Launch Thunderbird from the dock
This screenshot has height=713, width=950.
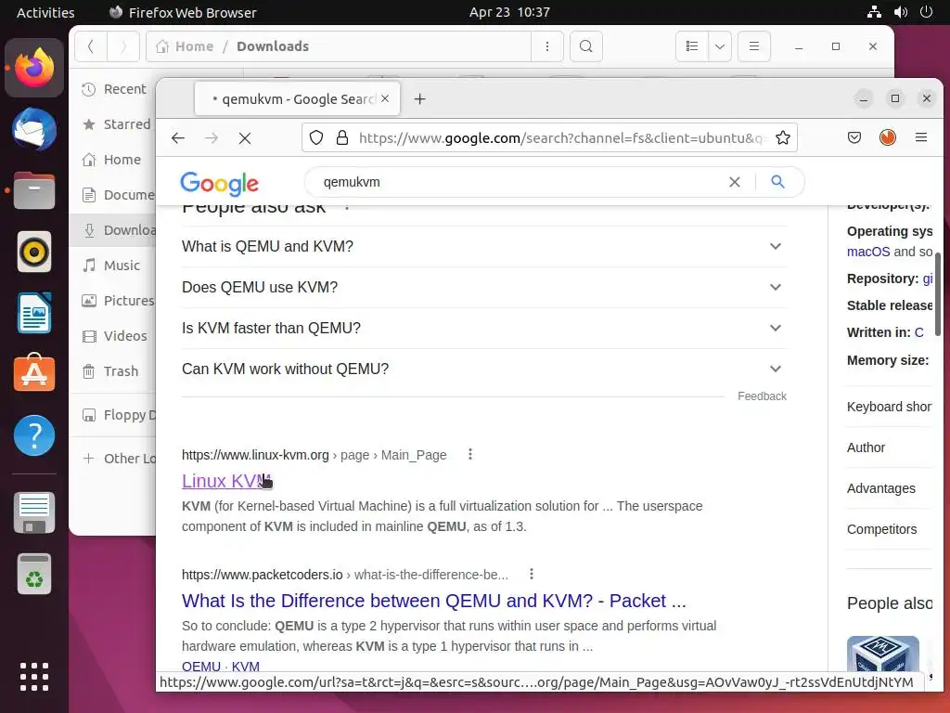pos(34,129)
